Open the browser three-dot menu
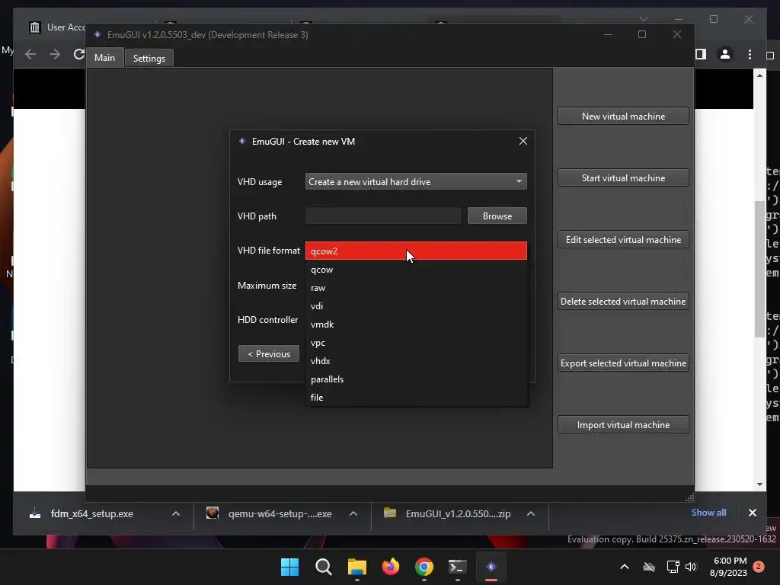 pyautogui.click(x=750, y=54)
